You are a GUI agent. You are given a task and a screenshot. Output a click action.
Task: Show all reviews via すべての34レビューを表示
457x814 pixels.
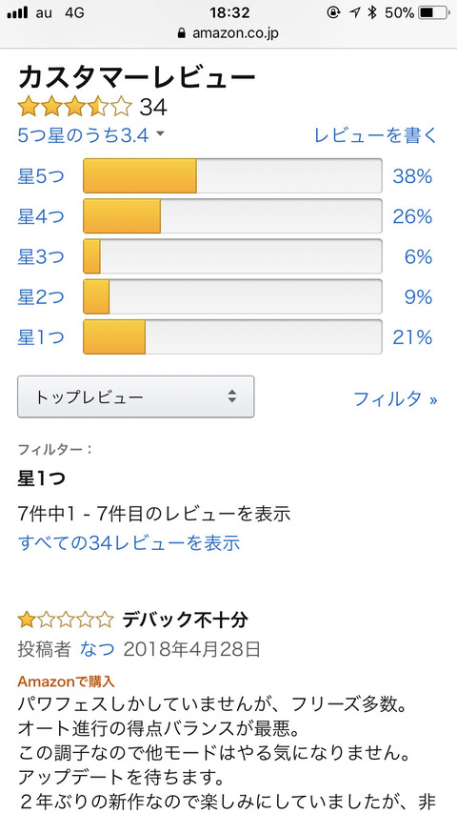pos(129,543)
